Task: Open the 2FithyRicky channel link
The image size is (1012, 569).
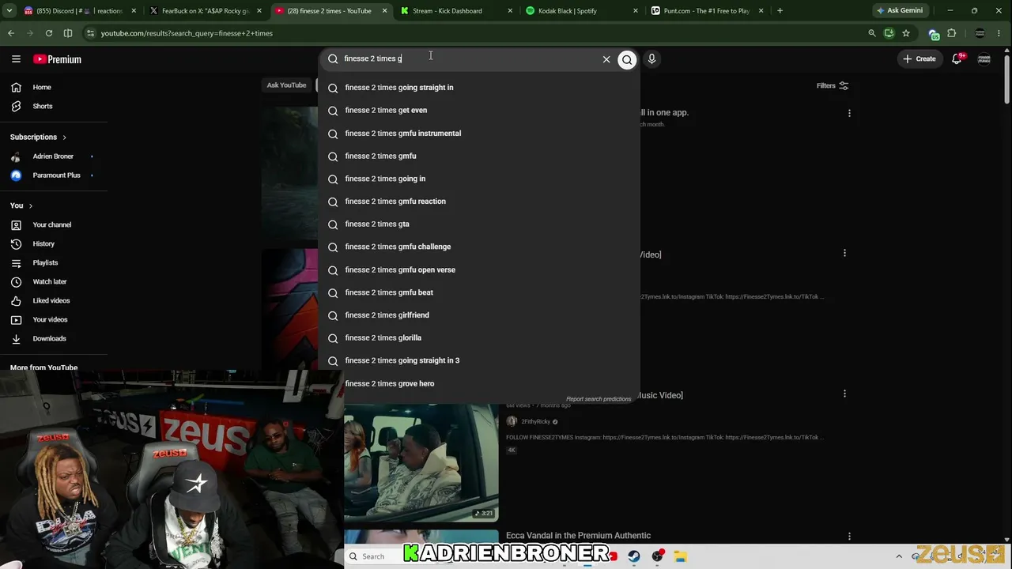Action: point(535,422)
